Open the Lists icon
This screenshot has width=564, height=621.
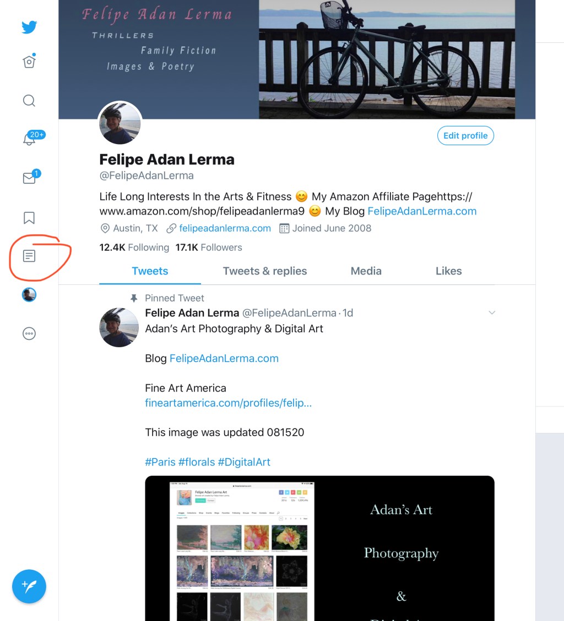coord(29,256)
